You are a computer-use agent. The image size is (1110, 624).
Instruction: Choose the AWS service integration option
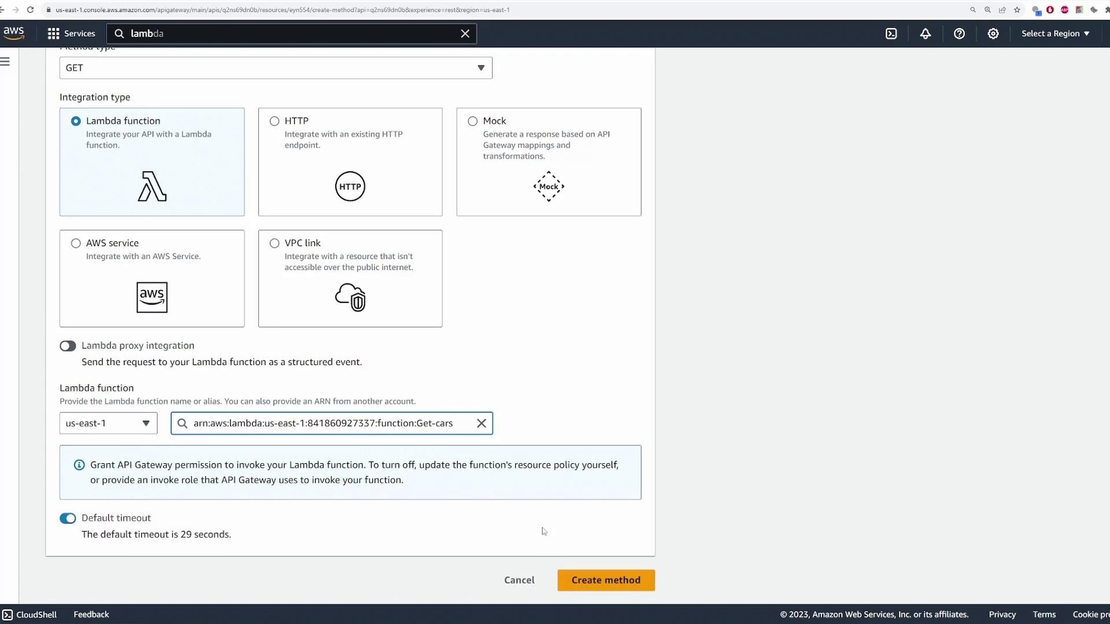(76, 243)
